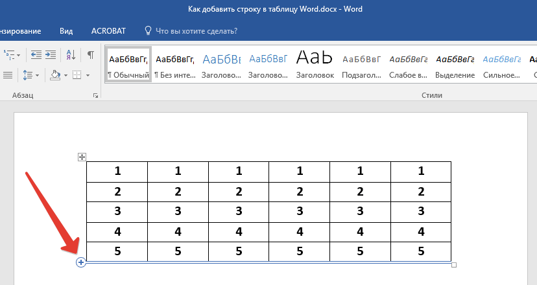This screenshot has height=285, width=537.
Task: Click the table move handle icon
Action: [82, 157]
